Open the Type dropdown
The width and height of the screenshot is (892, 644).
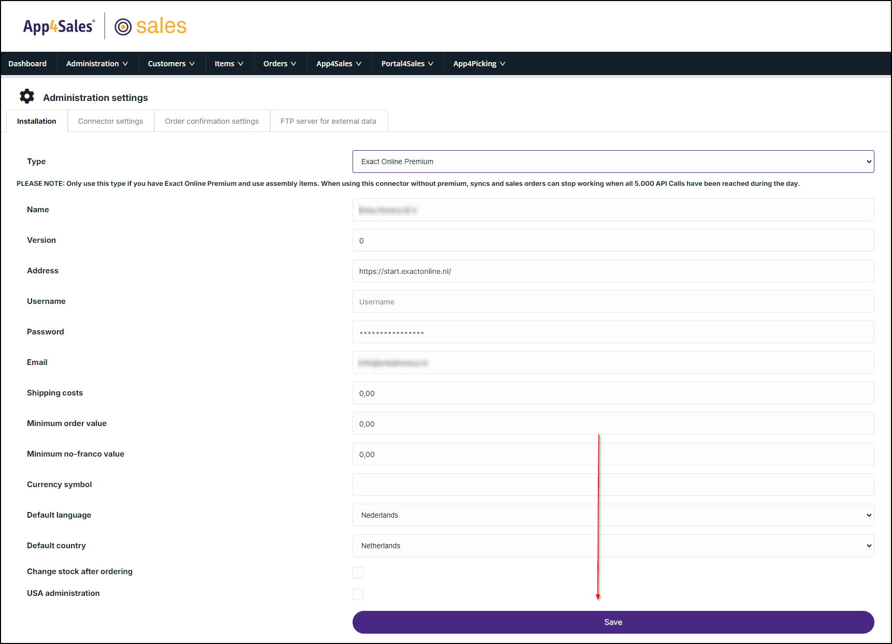(x=613, y=162)
